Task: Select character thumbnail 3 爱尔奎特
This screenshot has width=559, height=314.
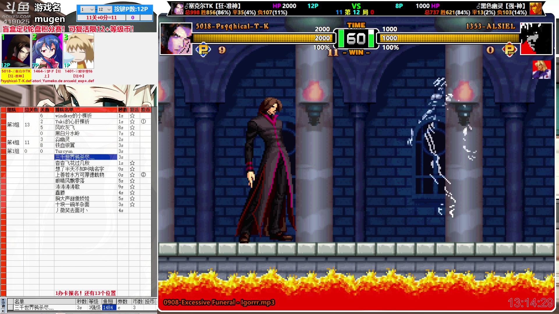Action: 79,51
